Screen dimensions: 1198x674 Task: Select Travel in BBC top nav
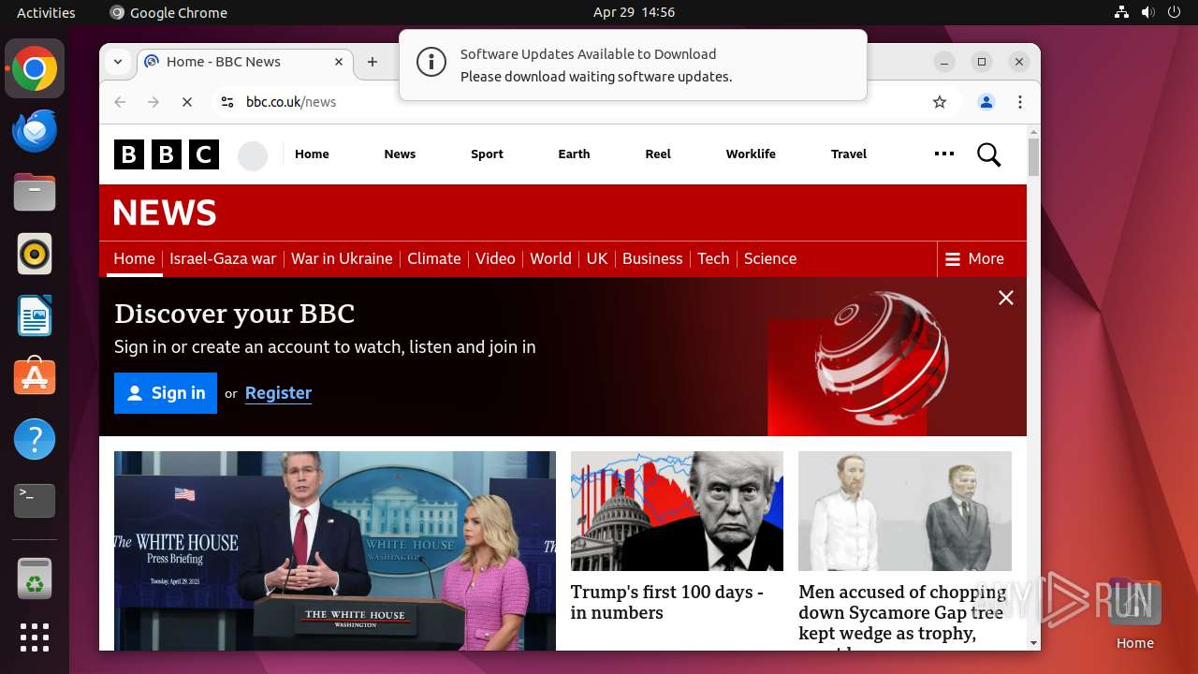849,154
